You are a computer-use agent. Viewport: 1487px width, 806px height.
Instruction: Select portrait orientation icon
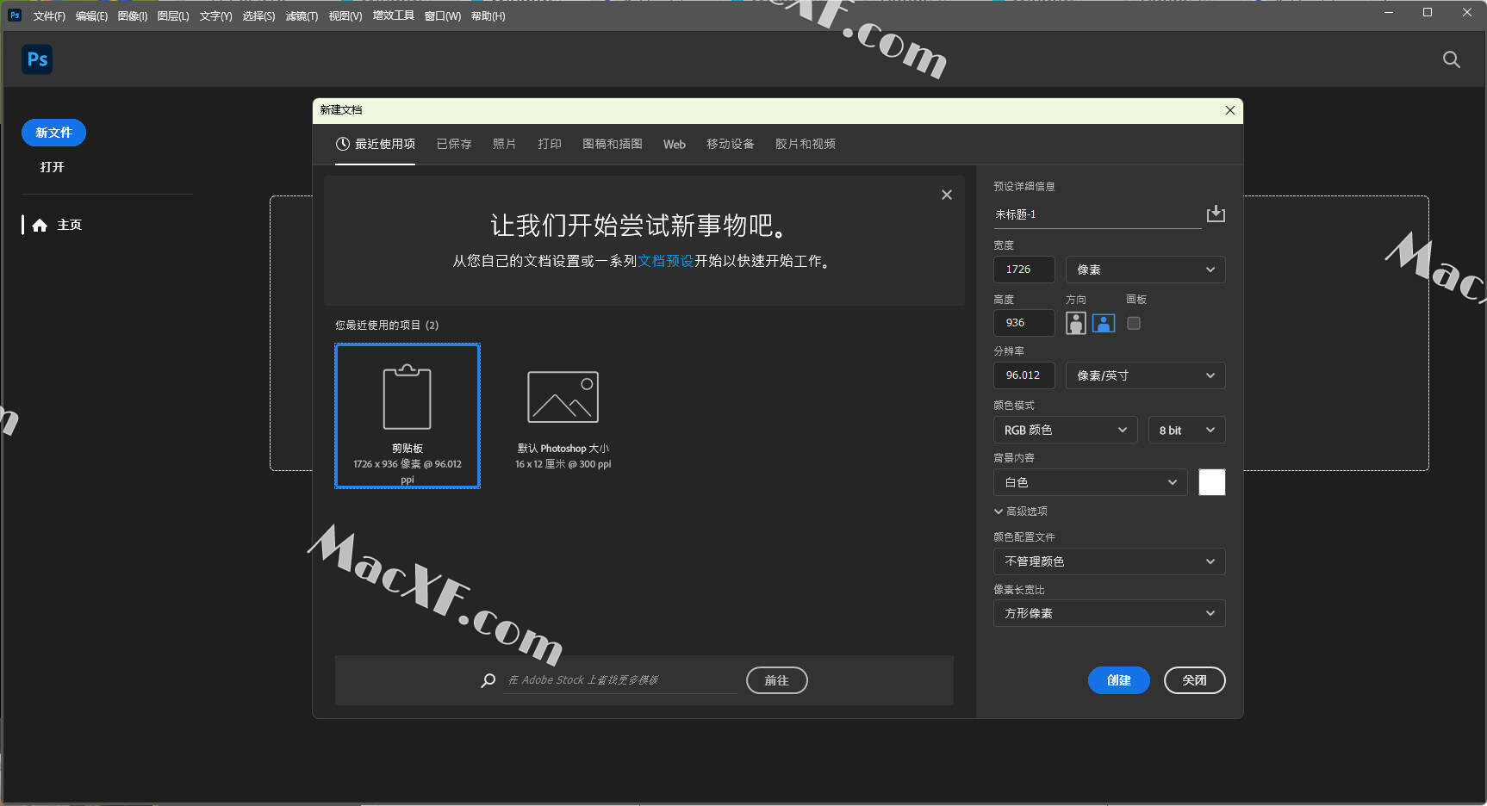coord(1075,323)
